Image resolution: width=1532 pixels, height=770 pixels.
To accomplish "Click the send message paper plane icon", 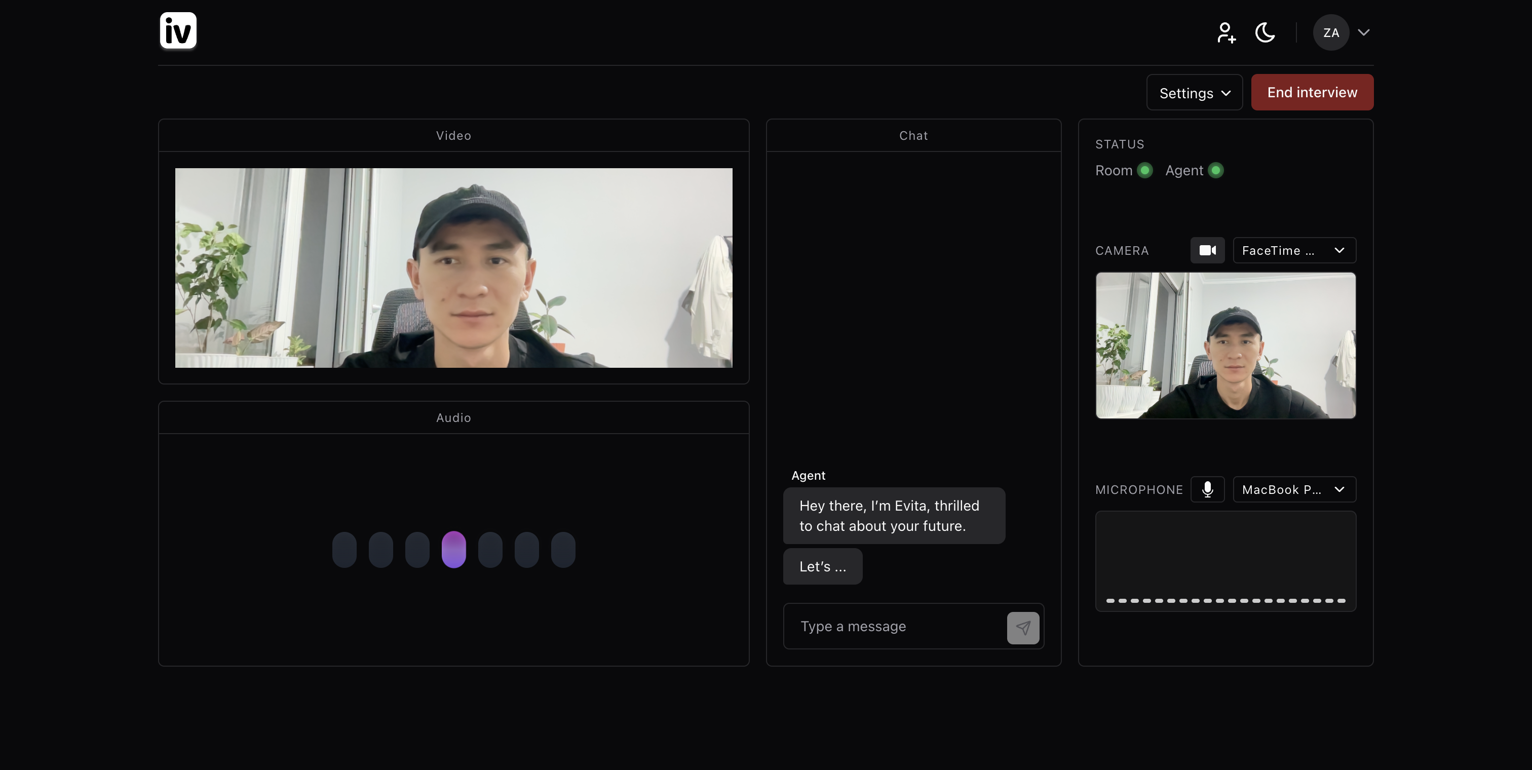I will [x=1023, y=627].
